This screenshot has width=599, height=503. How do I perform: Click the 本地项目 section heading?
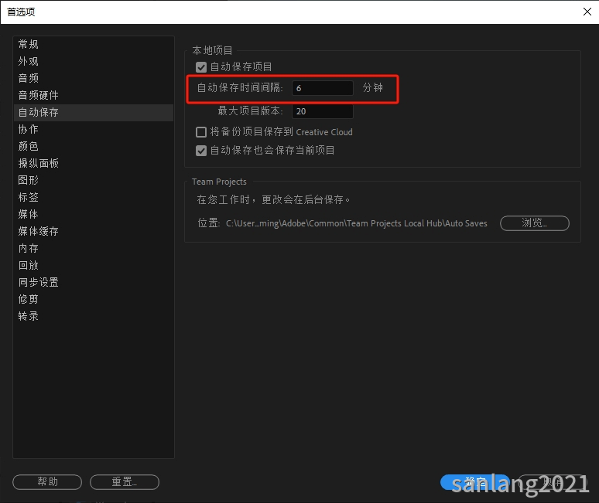coord(212,50)
